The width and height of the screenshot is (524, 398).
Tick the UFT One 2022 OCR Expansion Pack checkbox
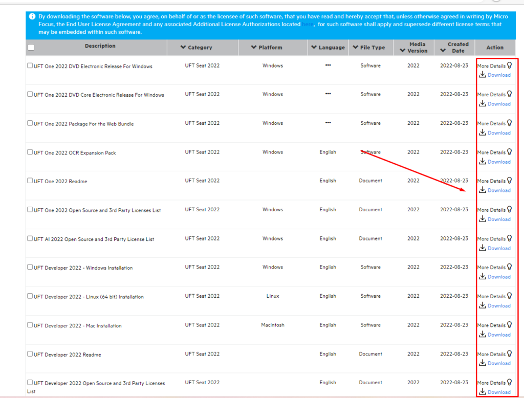[x=30, y=152]
